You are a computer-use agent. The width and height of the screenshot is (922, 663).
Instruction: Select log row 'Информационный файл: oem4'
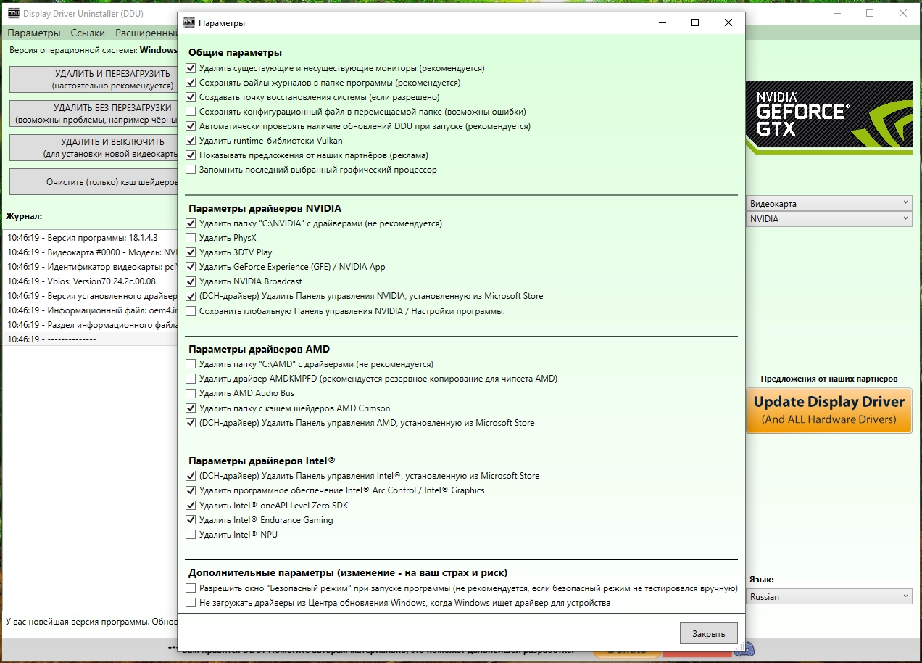[x=91, y=310]
